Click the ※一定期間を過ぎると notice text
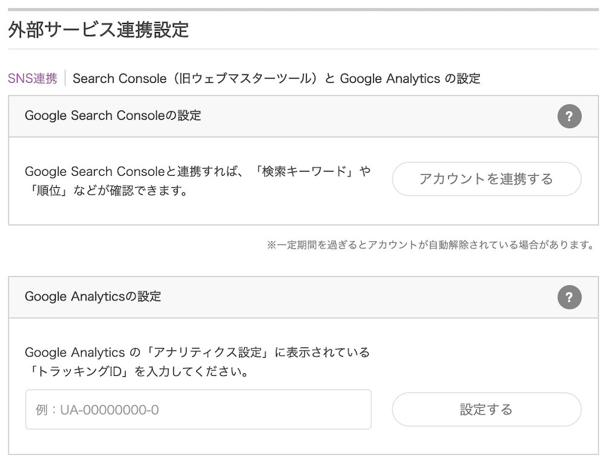 point(431,245)
